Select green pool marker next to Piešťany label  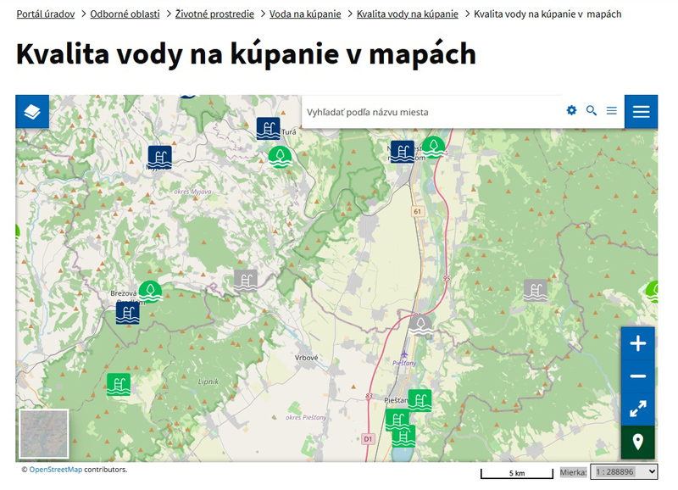(x=420, y=400)
